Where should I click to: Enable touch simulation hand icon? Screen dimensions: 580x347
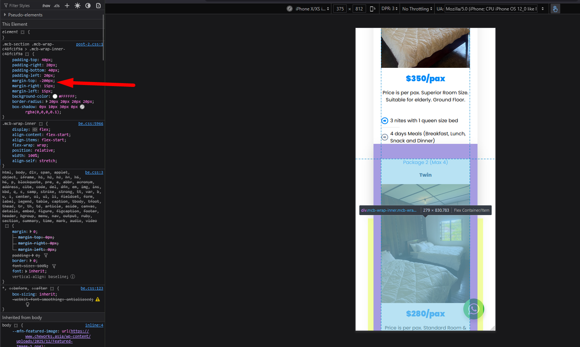pyautogui.click(x=555, y=9)
